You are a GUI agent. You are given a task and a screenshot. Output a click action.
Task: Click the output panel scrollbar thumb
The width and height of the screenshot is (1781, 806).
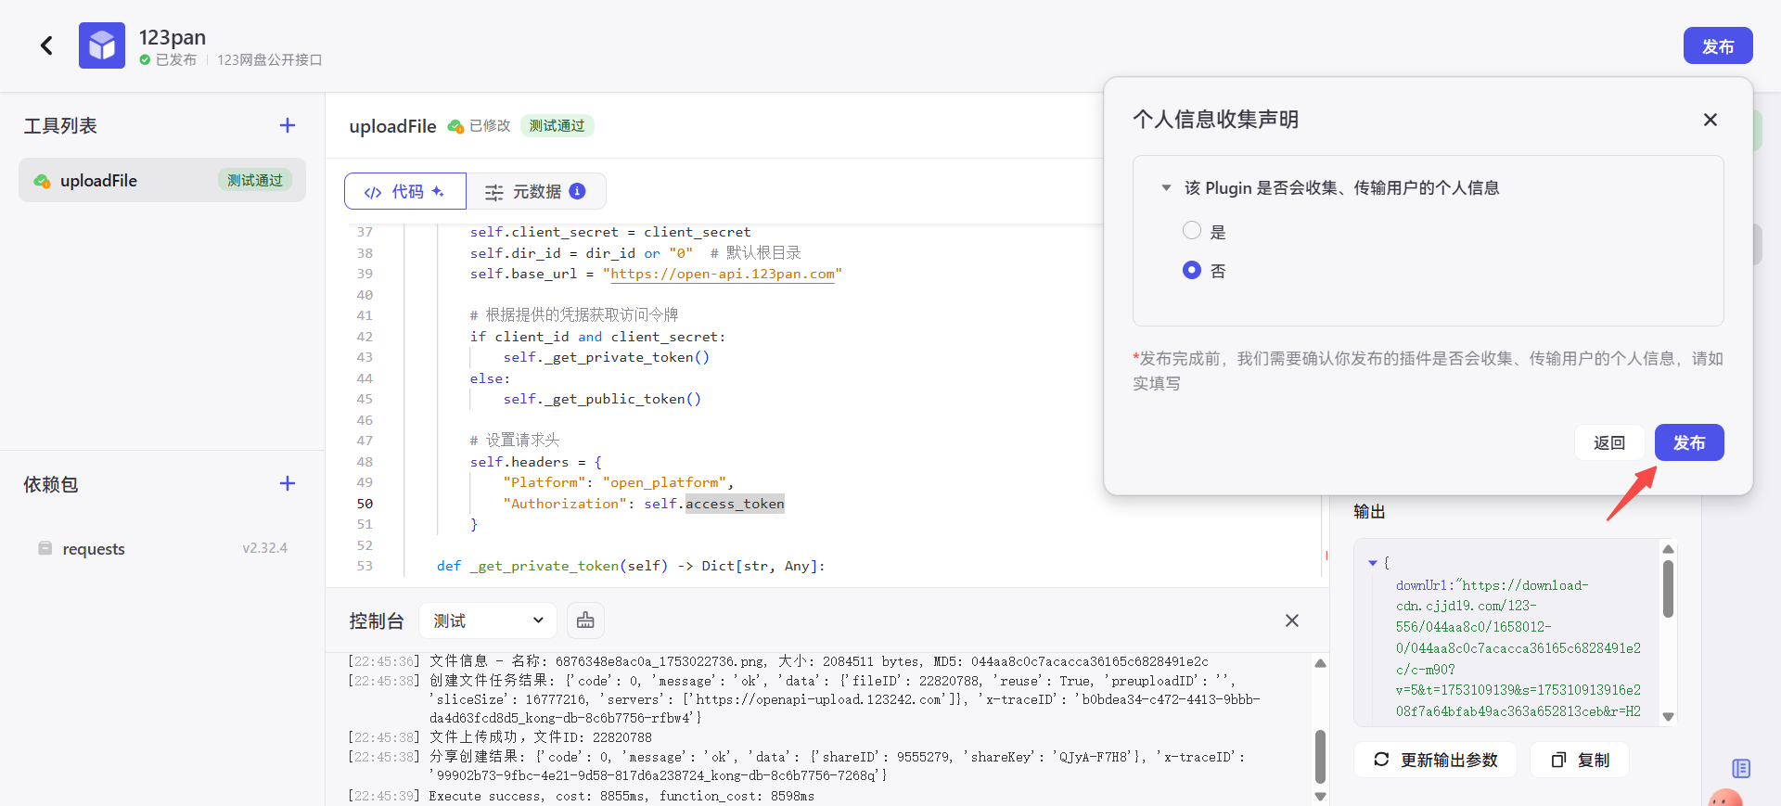coord(1668,588)
